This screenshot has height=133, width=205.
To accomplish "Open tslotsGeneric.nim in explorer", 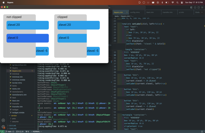I will [19, 95].
